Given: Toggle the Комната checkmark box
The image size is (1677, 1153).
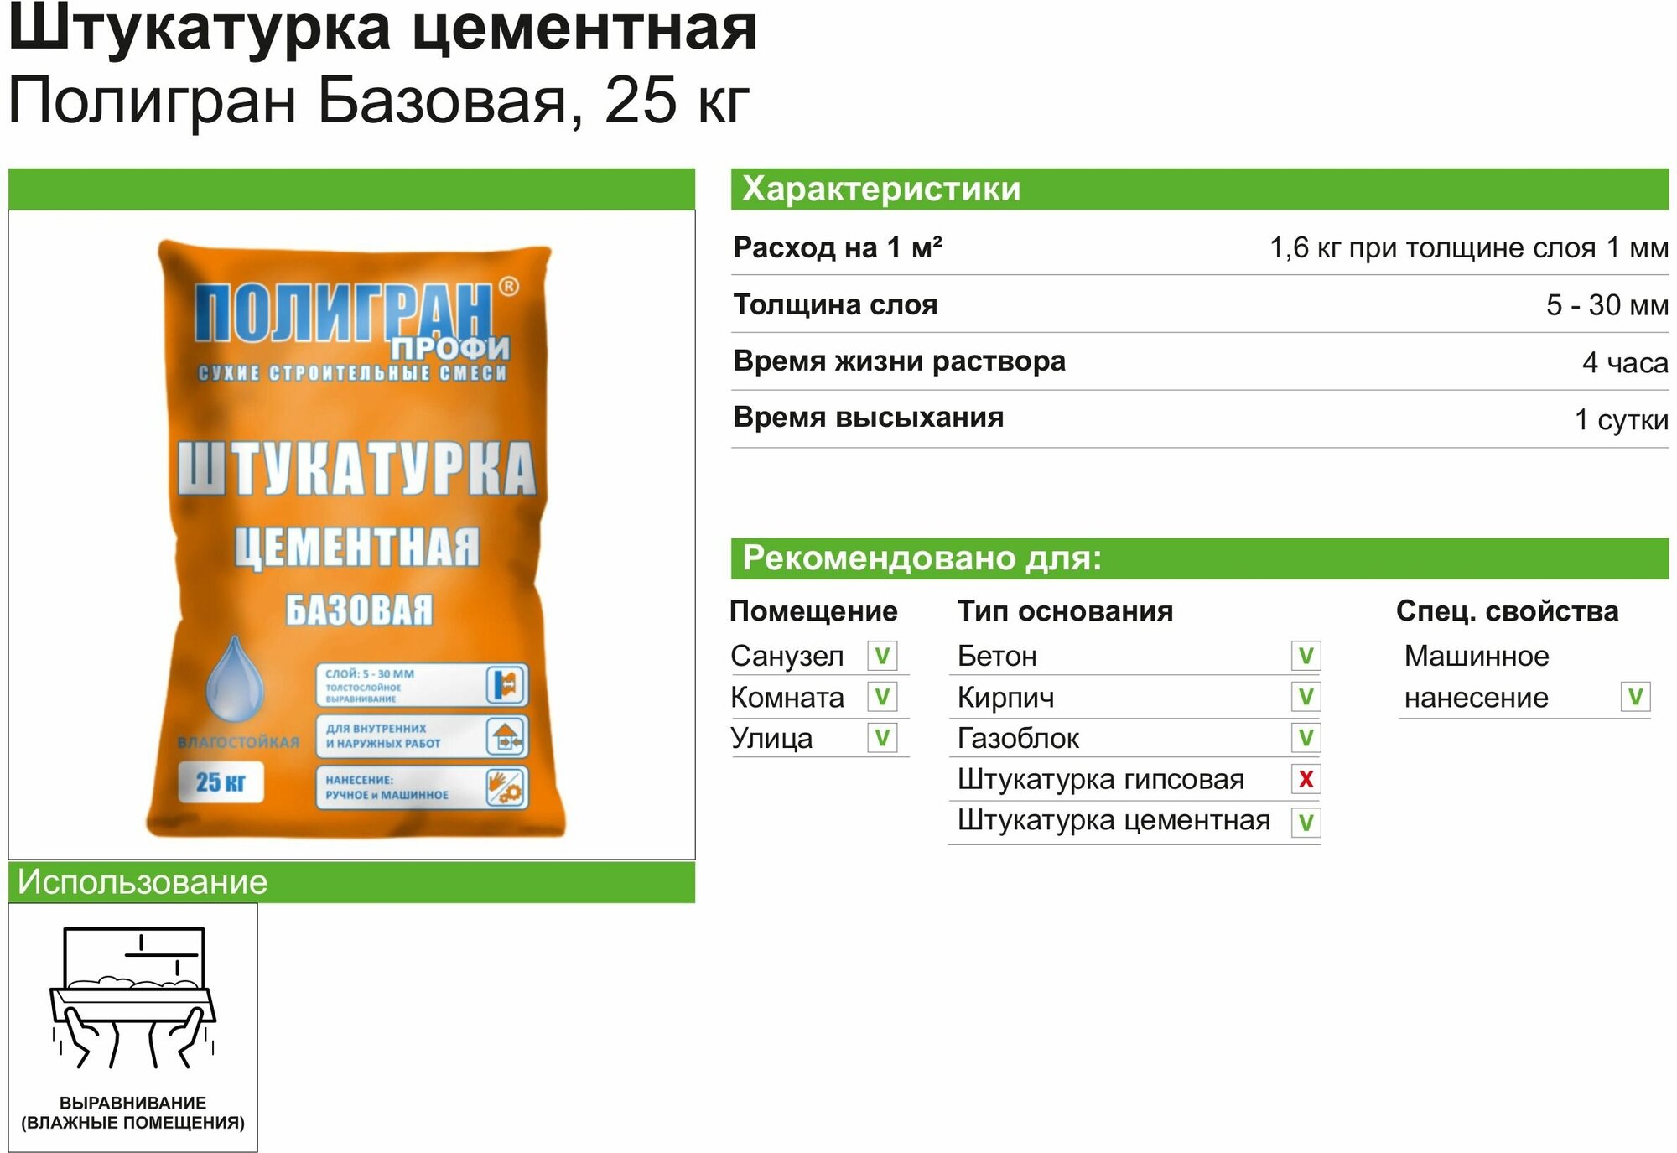Looking at the screenshot, I should 882,697.
